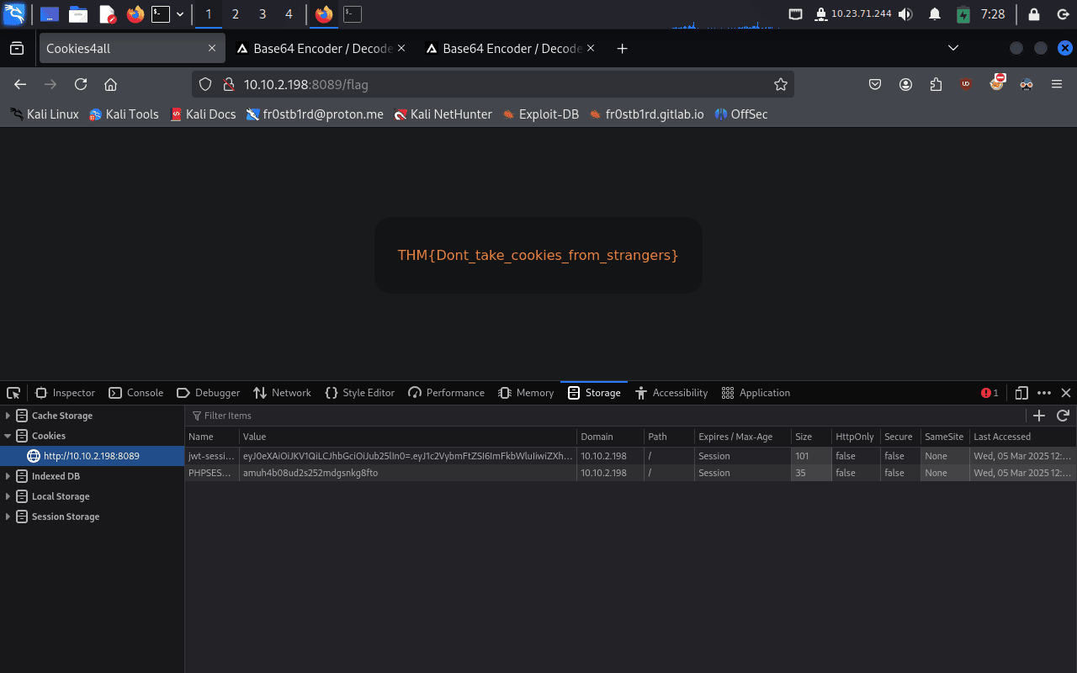Open the Exploit-DB bookmark link

(541, 114)
